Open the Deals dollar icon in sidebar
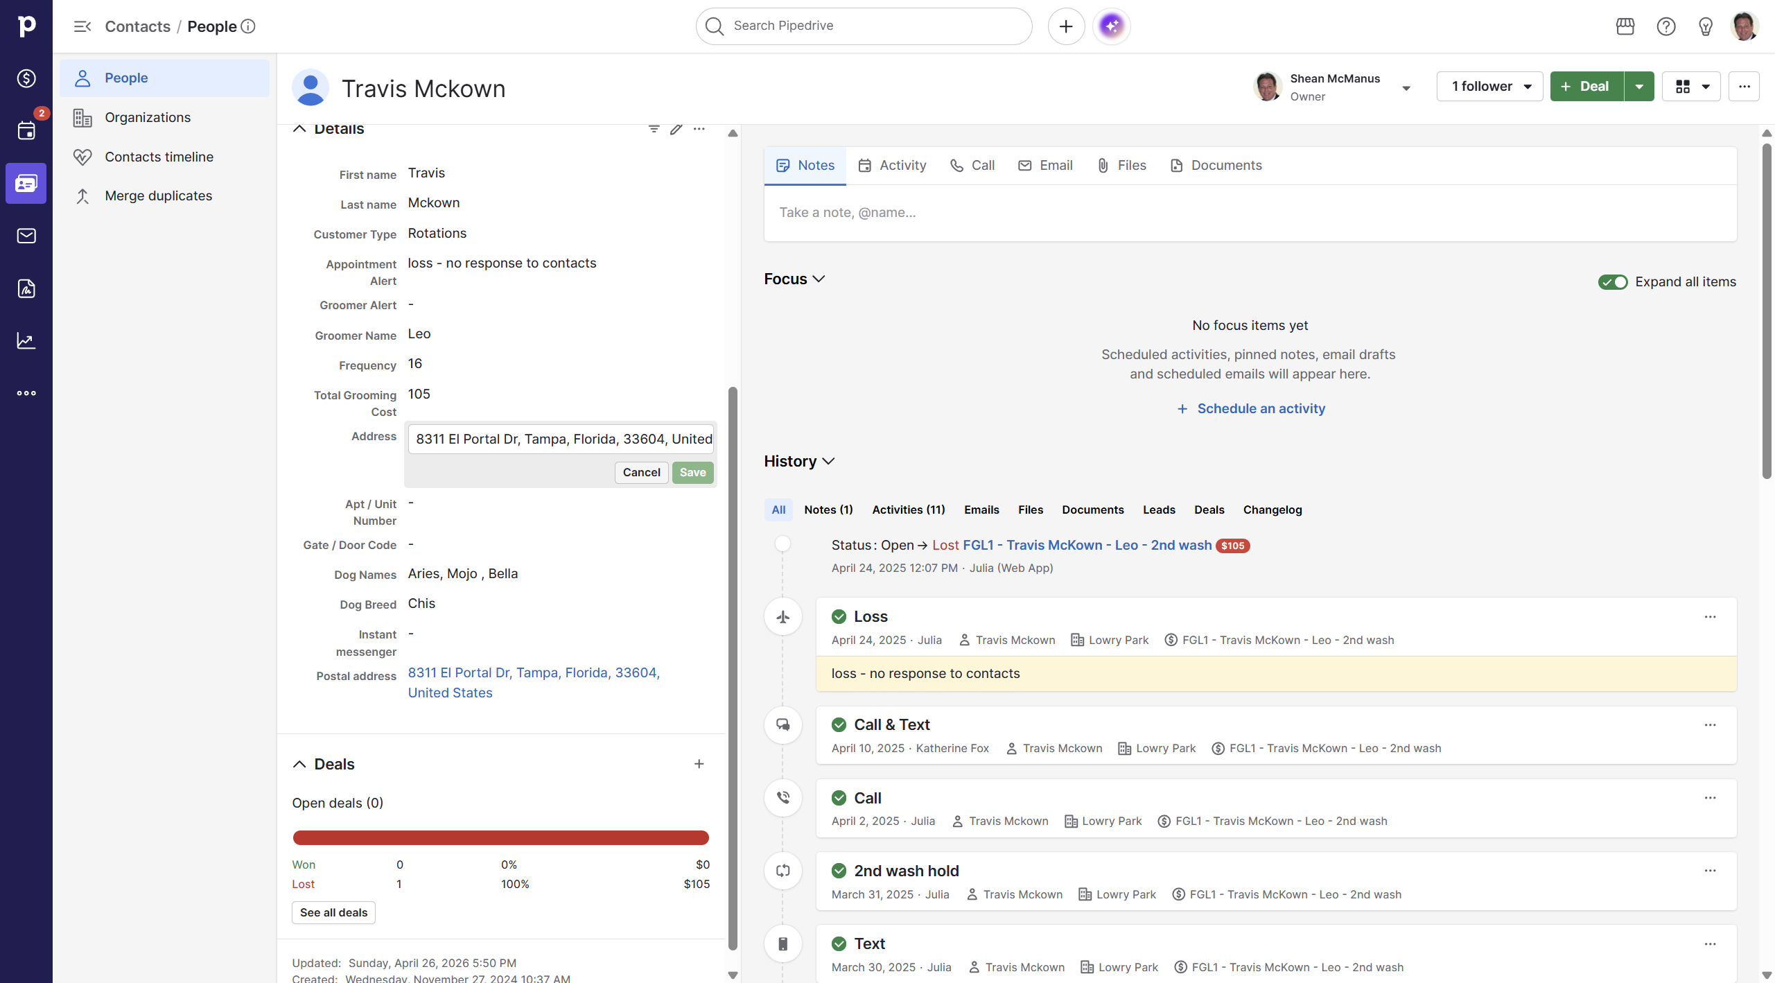 point(26,78)
